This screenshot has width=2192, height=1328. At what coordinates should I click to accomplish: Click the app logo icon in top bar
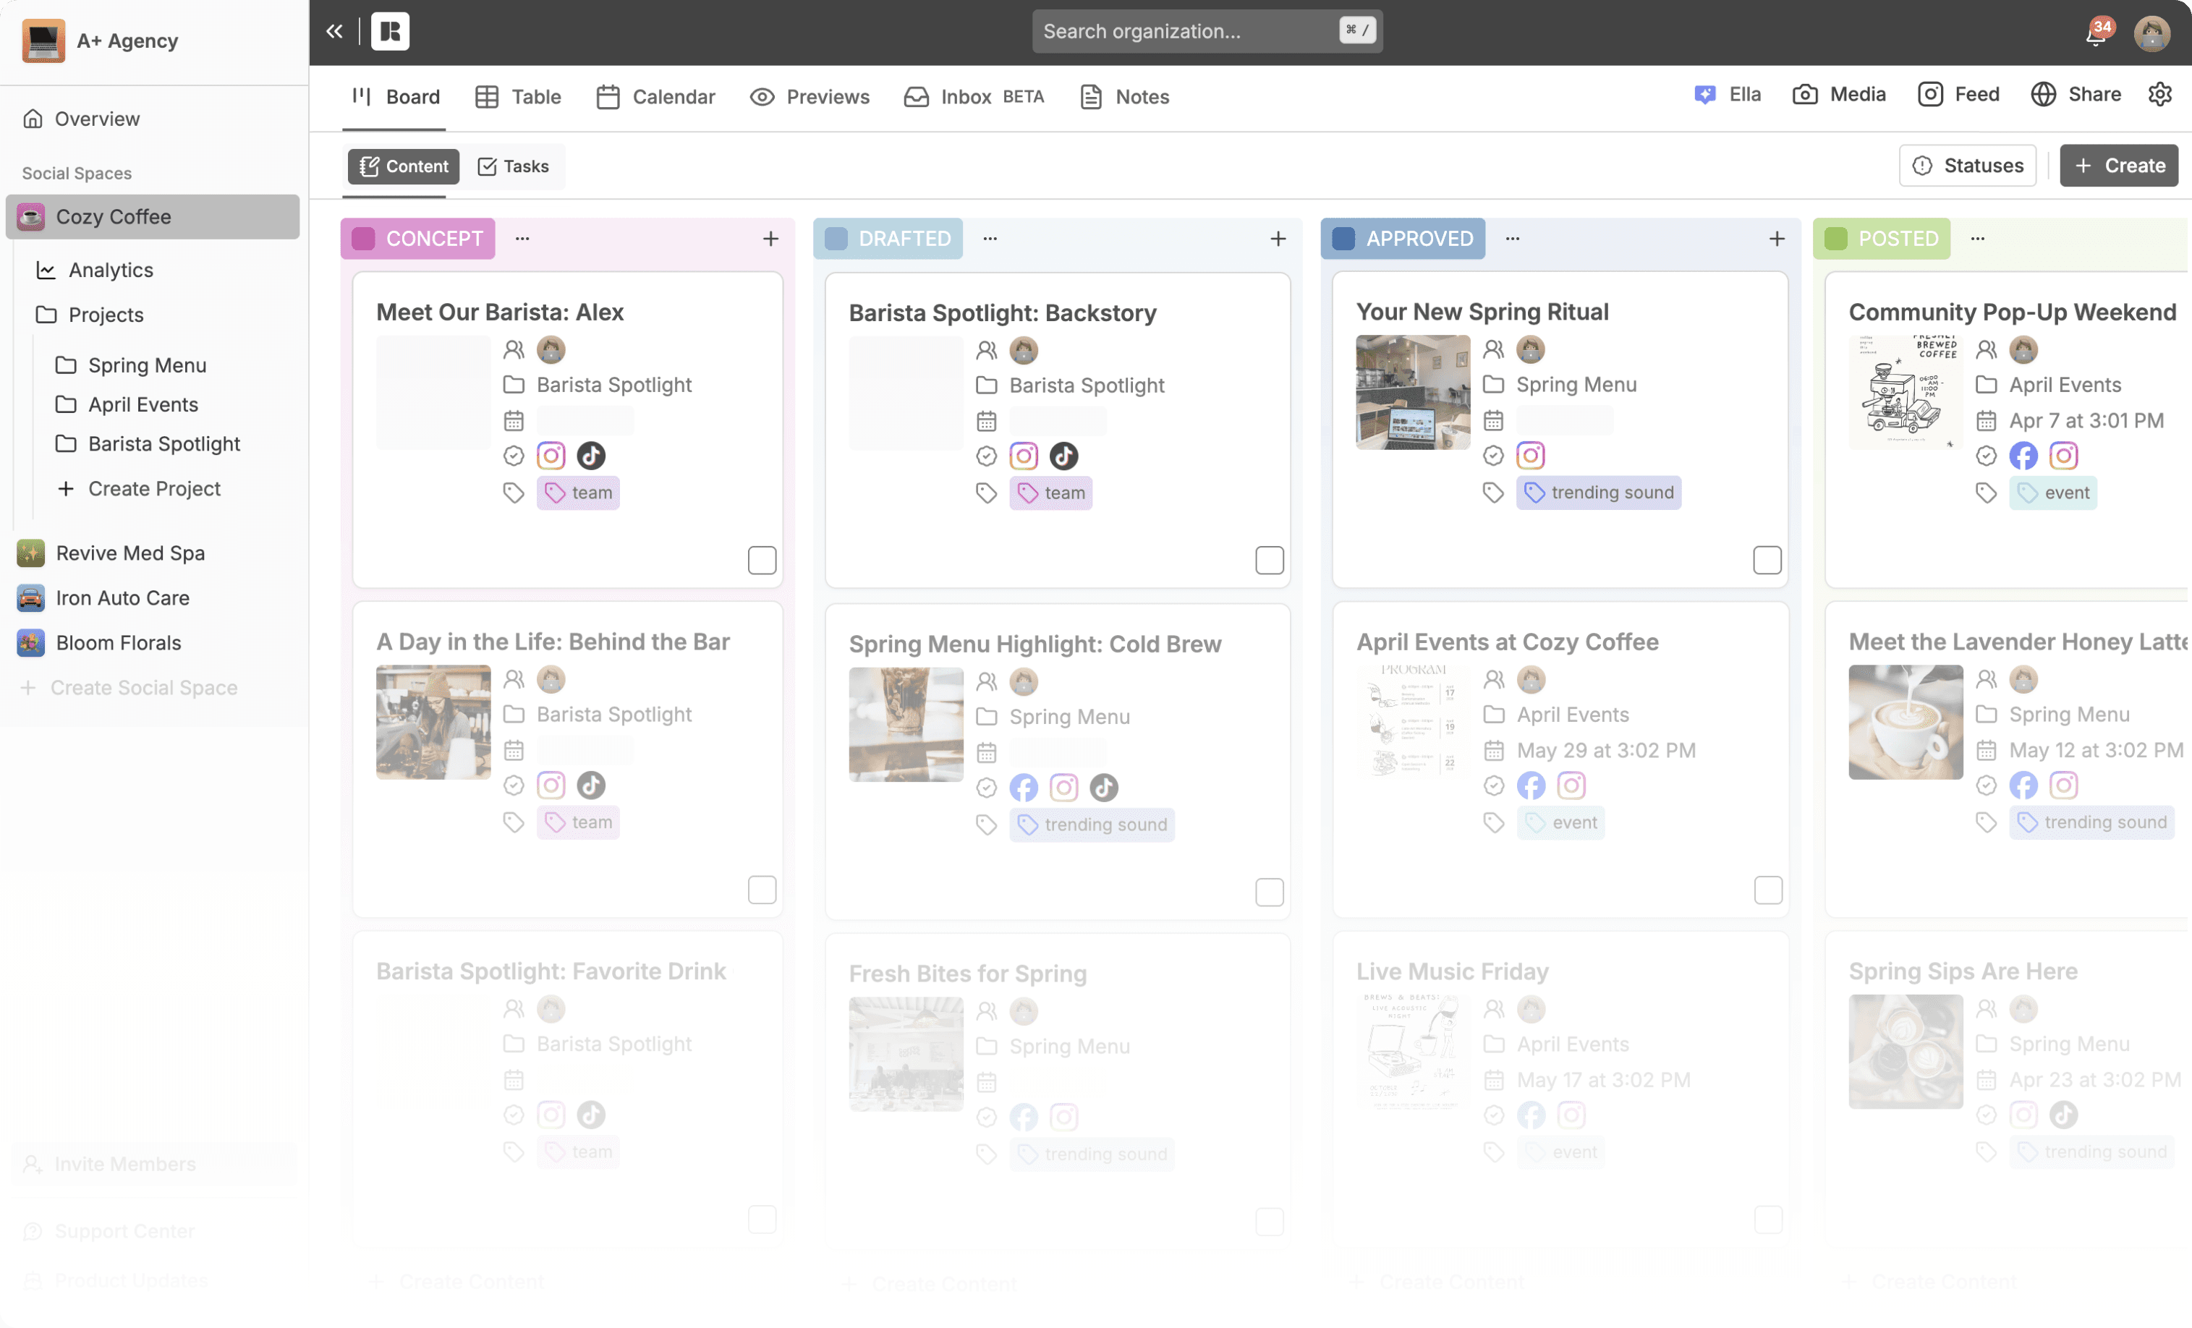[x=390, y=31]
